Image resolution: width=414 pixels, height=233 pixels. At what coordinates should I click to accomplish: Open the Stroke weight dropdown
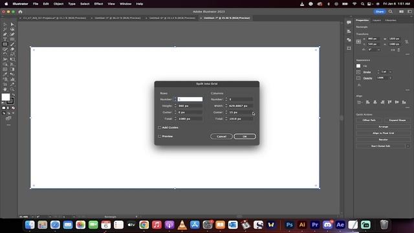point(390,72)
